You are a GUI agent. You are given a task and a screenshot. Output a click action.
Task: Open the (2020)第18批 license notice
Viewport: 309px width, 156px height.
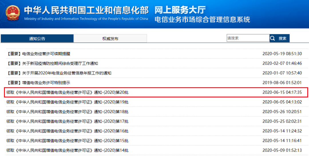point(68,111)
